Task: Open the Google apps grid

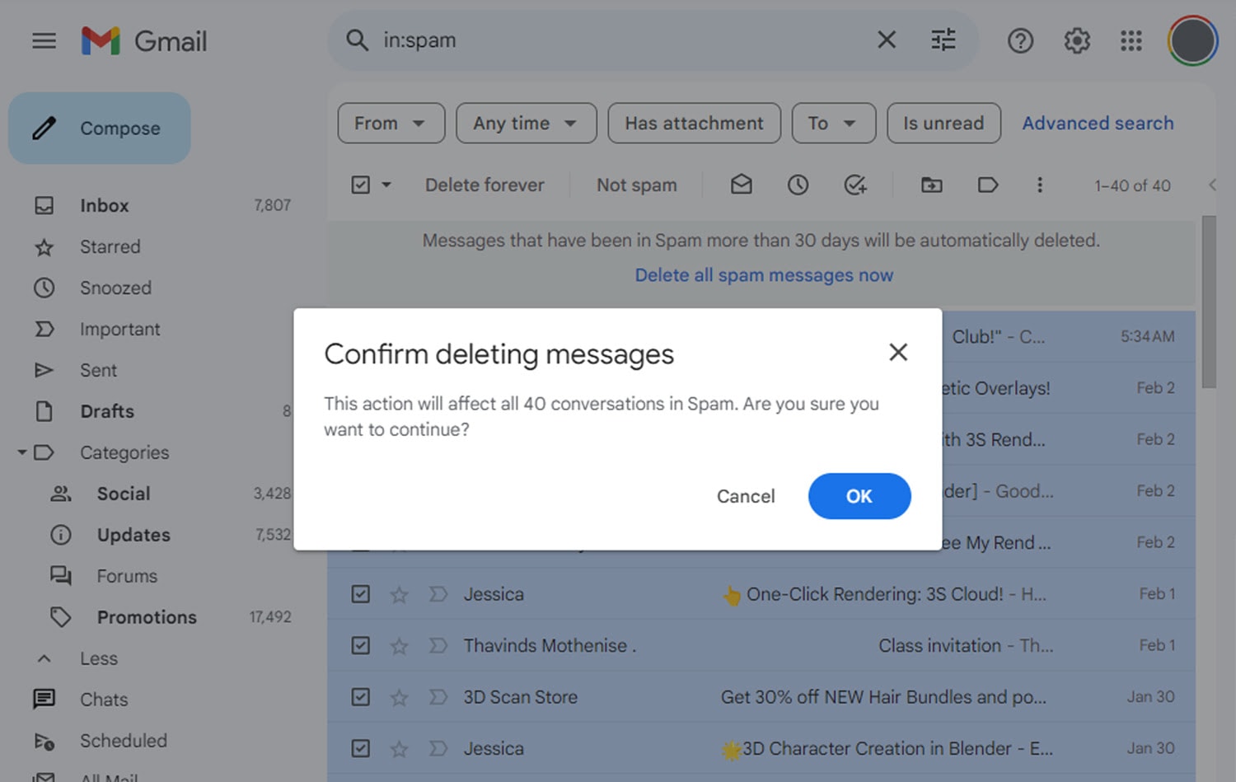Action: pos(1131,40)
